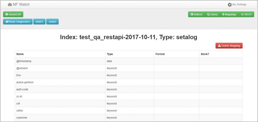Click the map pin icon on Mappings
This screenshot has height=122, width=258.
tap(223, 14)
